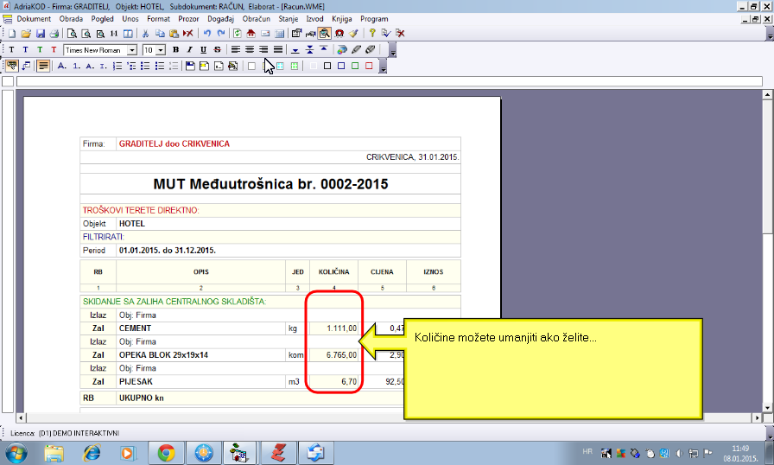Screen dimensions: 774x465
Task: Click the yellow question mark help icon
Action: [372, 34]
